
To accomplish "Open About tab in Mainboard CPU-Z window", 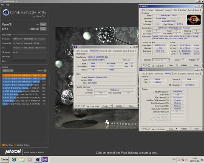I will (132, 51).
